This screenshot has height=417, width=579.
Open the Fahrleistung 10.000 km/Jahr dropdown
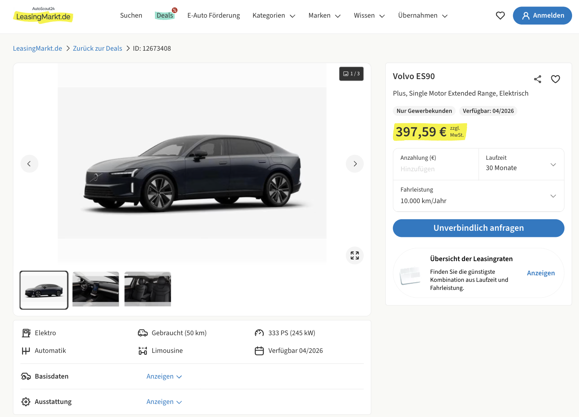pos(478,196)
